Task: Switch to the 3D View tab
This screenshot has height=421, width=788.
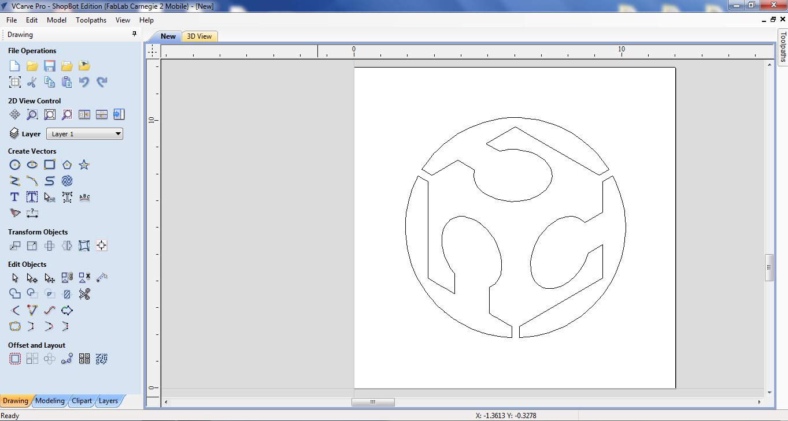Action: (x=199, y=36)
